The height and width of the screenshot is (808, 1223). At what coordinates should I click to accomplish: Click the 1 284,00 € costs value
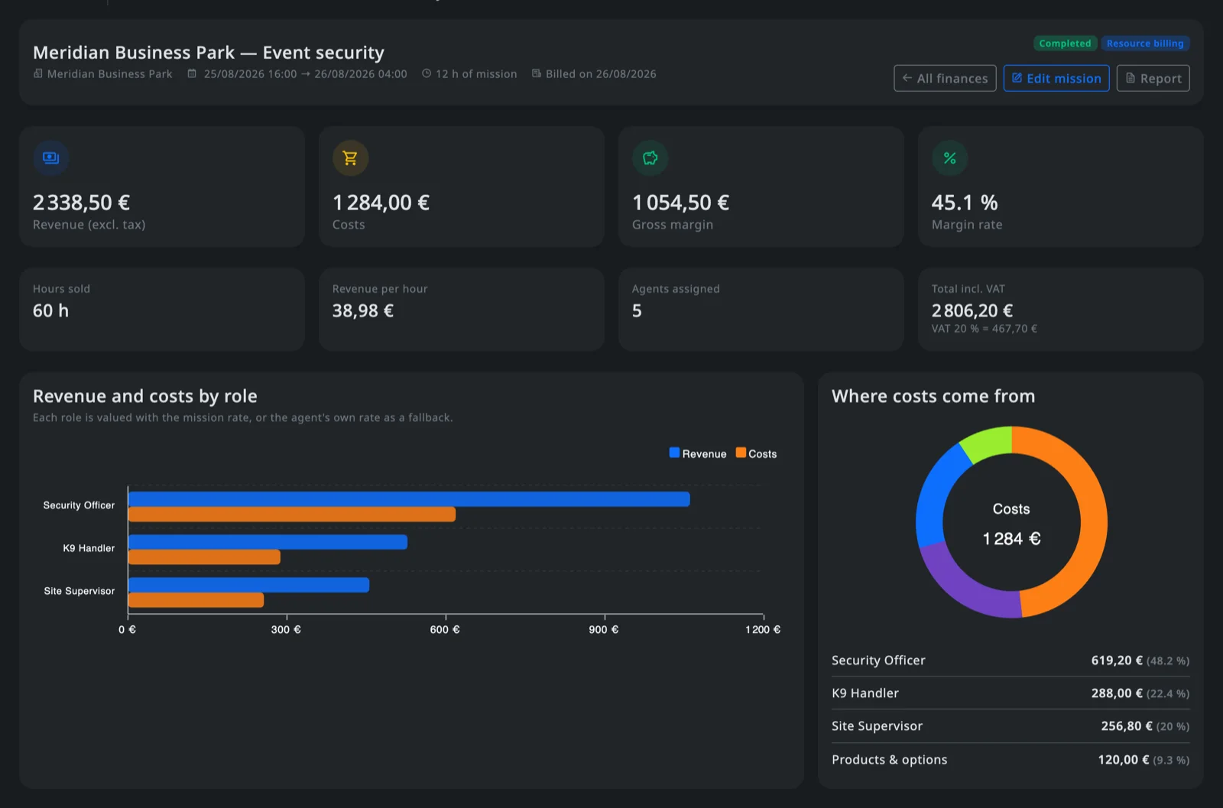[x=381, y=203]
